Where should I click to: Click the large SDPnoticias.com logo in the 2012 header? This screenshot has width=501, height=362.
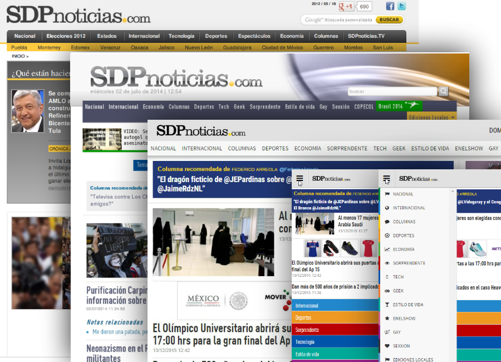point(78,14)
